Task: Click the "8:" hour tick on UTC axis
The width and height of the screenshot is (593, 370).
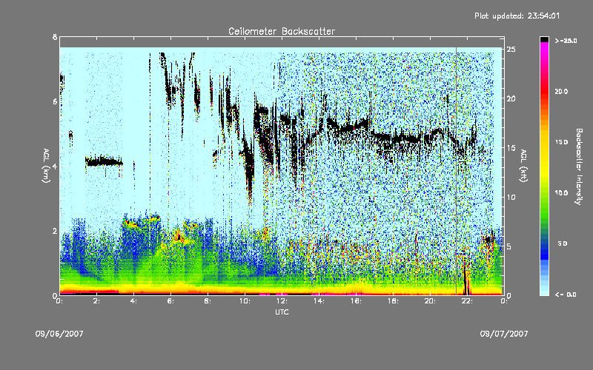Action: tap(208, 301)
